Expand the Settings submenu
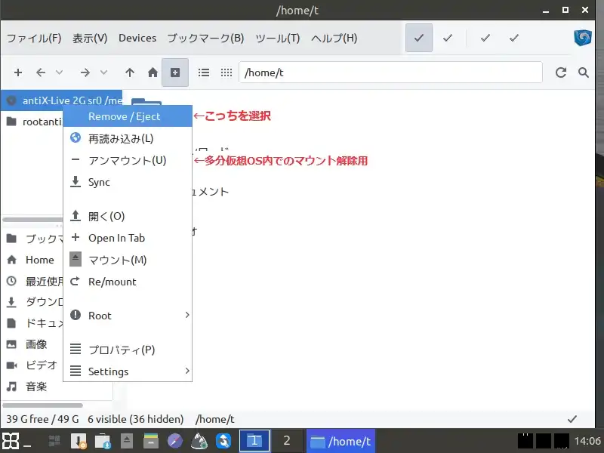 [128, 371]
